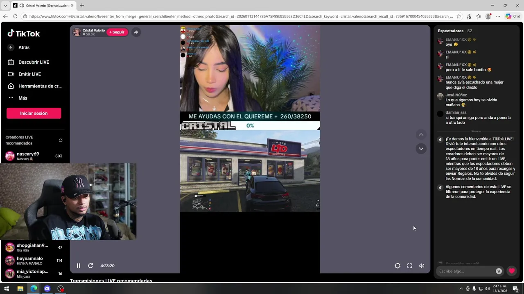Open the browser tab list dropdown
The image size is (524, 294).
coord(5,6)
